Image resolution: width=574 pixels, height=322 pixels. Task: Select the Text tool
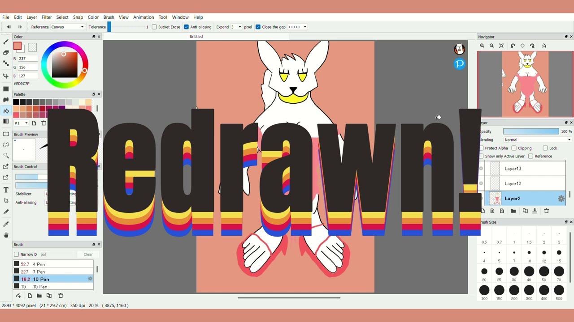[x=6, y=190]
